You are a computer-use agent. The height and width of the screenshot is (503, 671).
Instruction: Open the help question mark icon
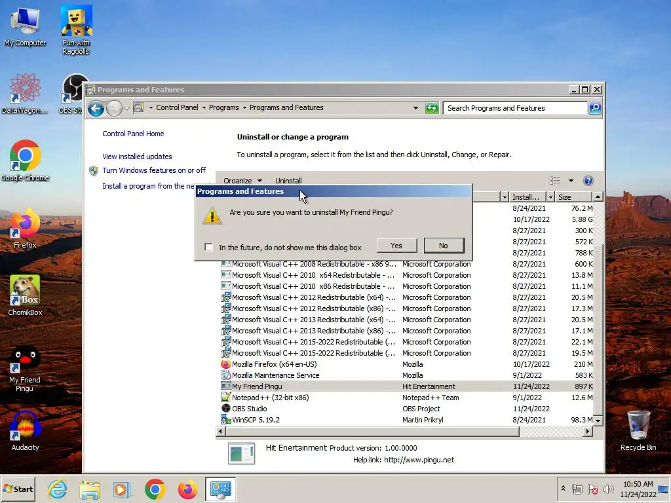coord(588,181)
